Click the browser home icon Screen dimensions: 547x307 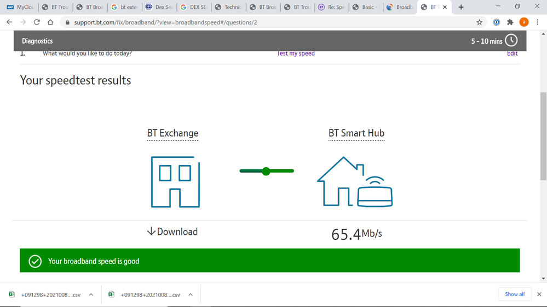pyautogui.click(x=50, y=22)
